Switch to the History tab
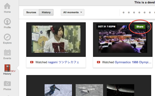This screenshot has width=155, height=96. click(x=46, y=12)
